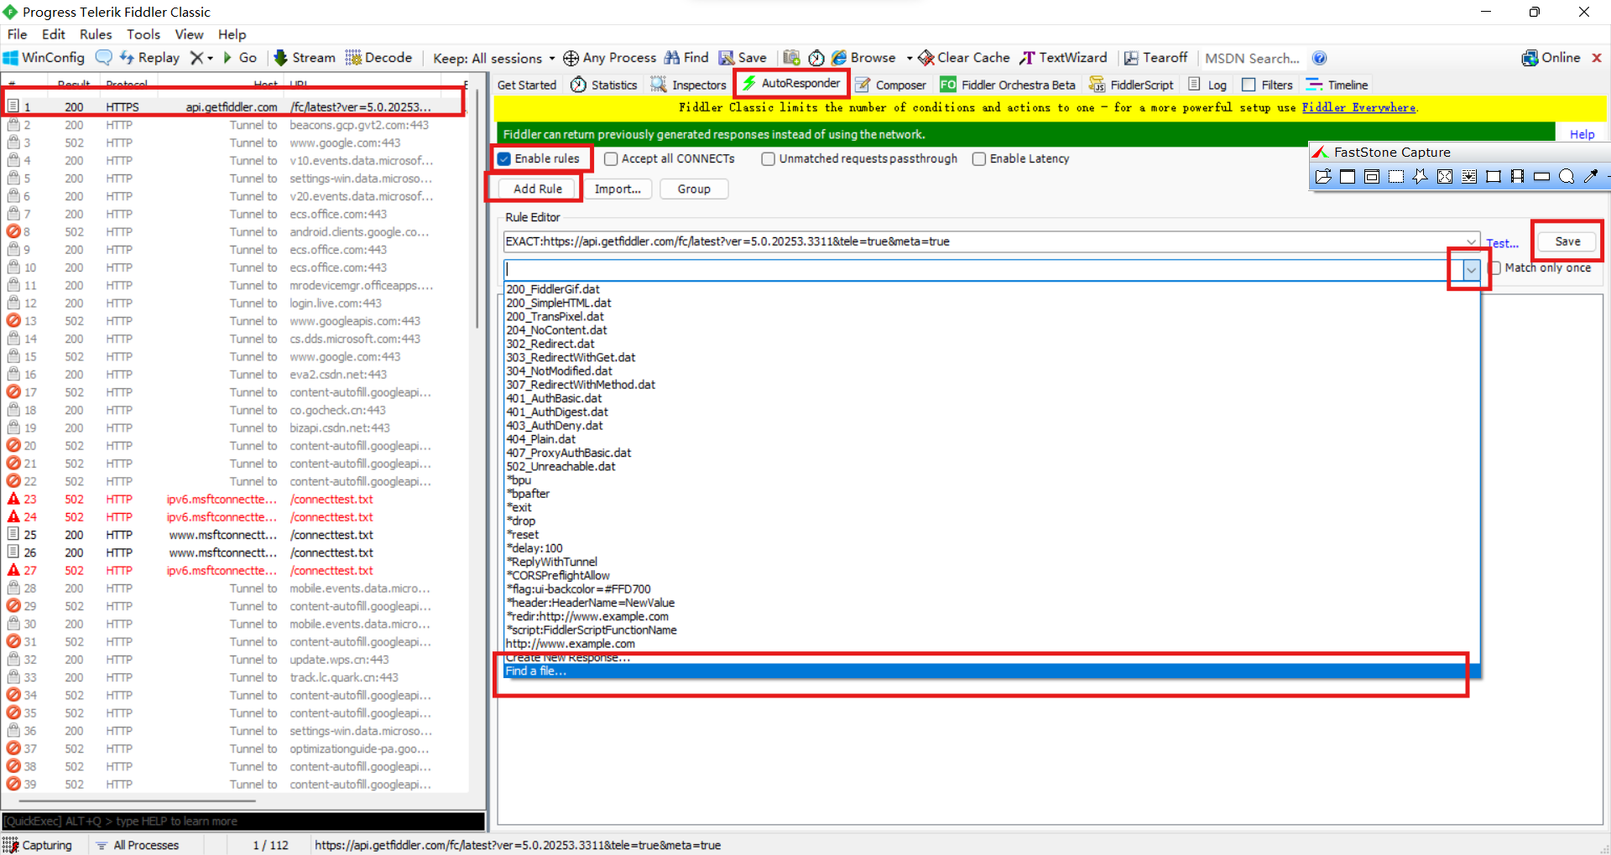Click the timer stopwatch icon
The image size is (1611, 855).
[x=816, y=58]
